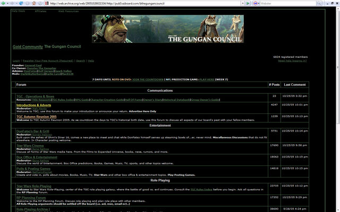
Task: Click '6824 registered members' text
Action: (291, 57)
